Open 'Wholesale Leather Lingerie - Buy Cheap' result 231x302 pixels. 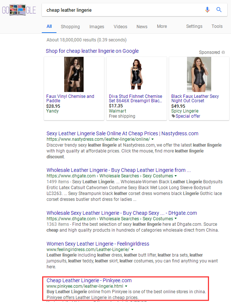[x=119, y=170]
